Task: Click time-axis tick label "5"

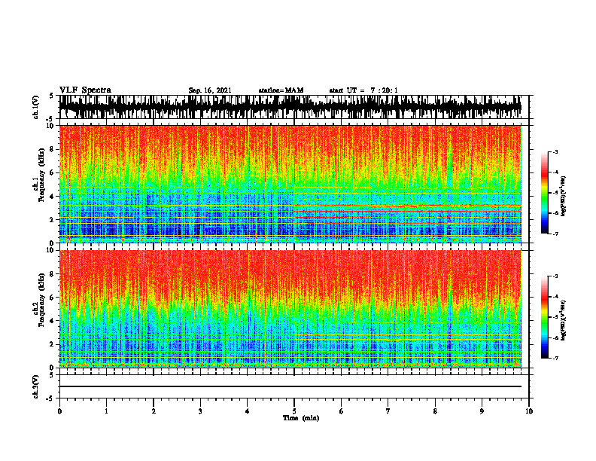Action: tap(294, 411)
